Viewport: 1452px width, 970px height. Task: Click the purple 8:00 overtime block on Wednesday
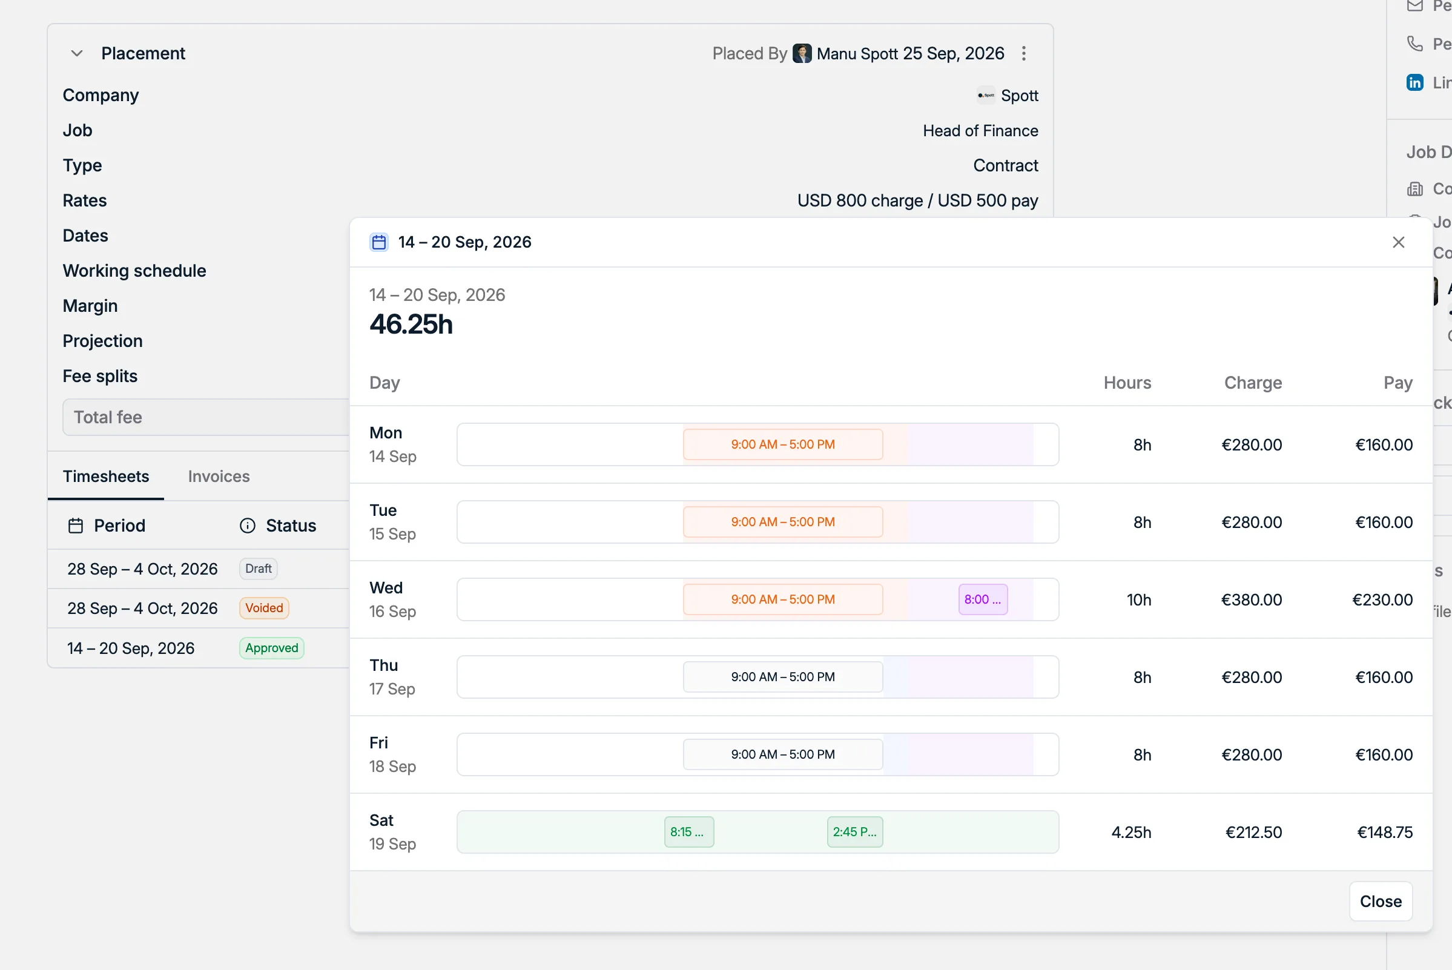click(983, 599)
